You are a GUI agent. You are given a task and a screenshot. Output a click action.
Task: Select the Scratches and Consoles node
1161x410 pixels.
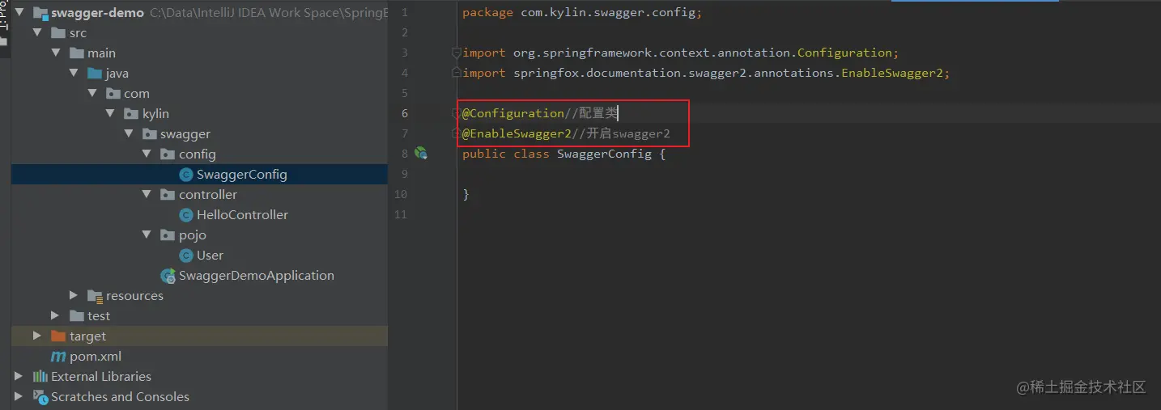pyautogui.click(x=120, y=397)
